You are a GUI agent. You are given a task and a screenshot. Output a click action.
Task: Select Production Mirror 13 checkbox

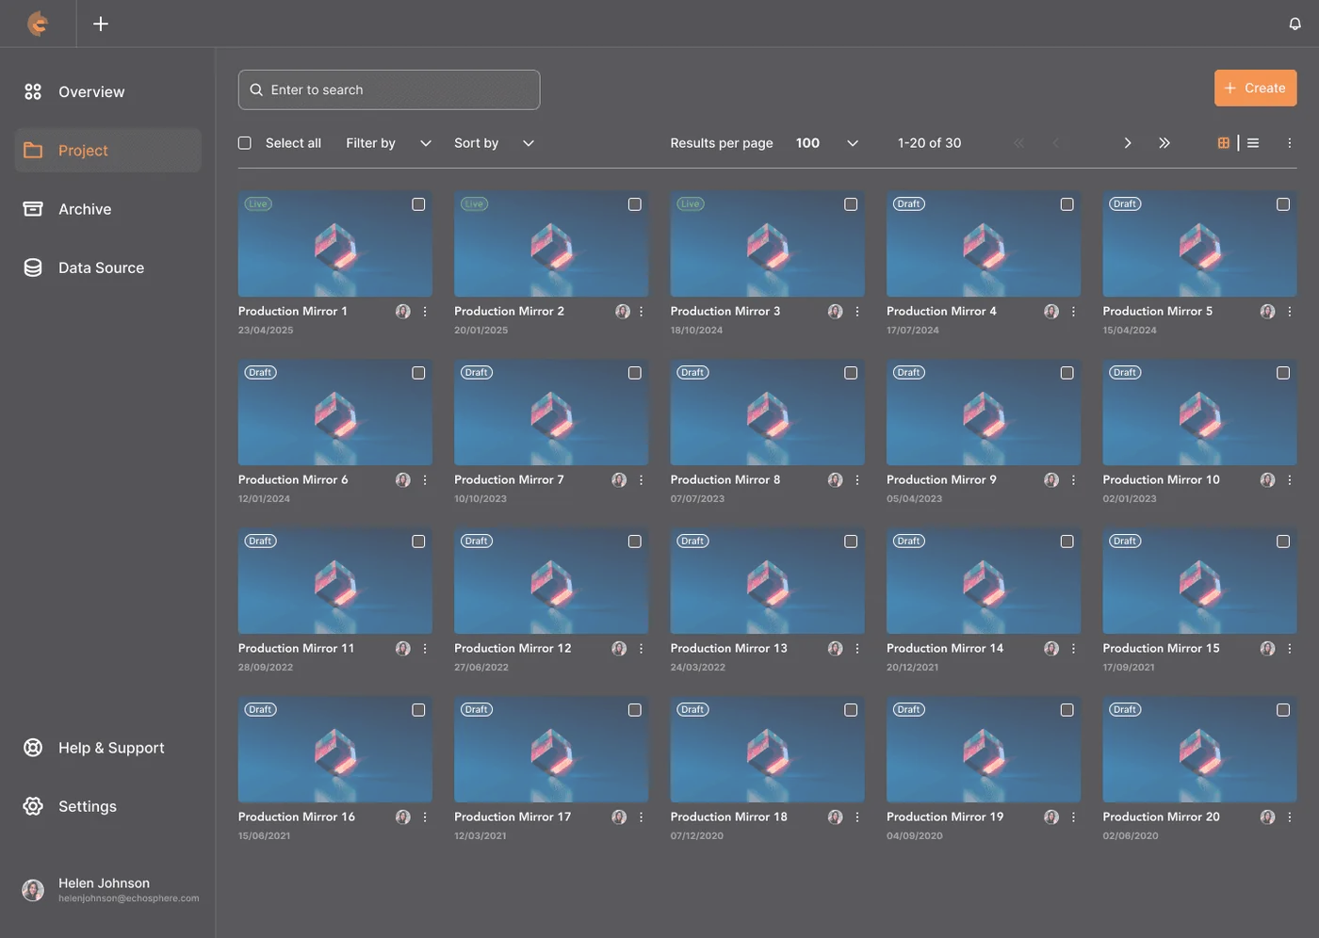[851, 542]
